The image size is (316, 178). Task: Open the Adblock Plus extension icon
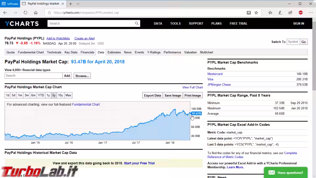(x=301, y=13)
